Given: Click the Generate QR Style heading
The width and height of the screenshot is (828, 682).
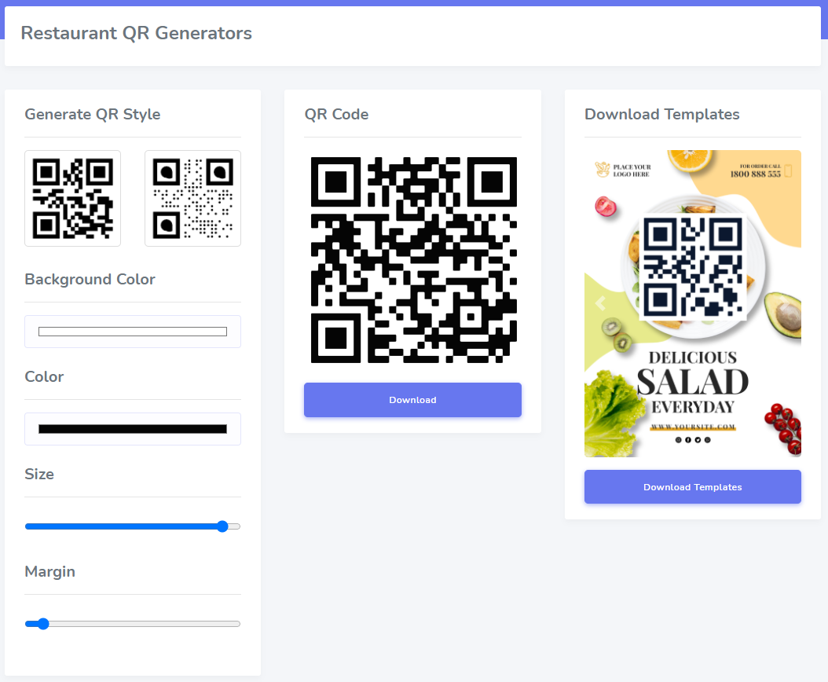Looking at the screenshot, I should 93,115.
